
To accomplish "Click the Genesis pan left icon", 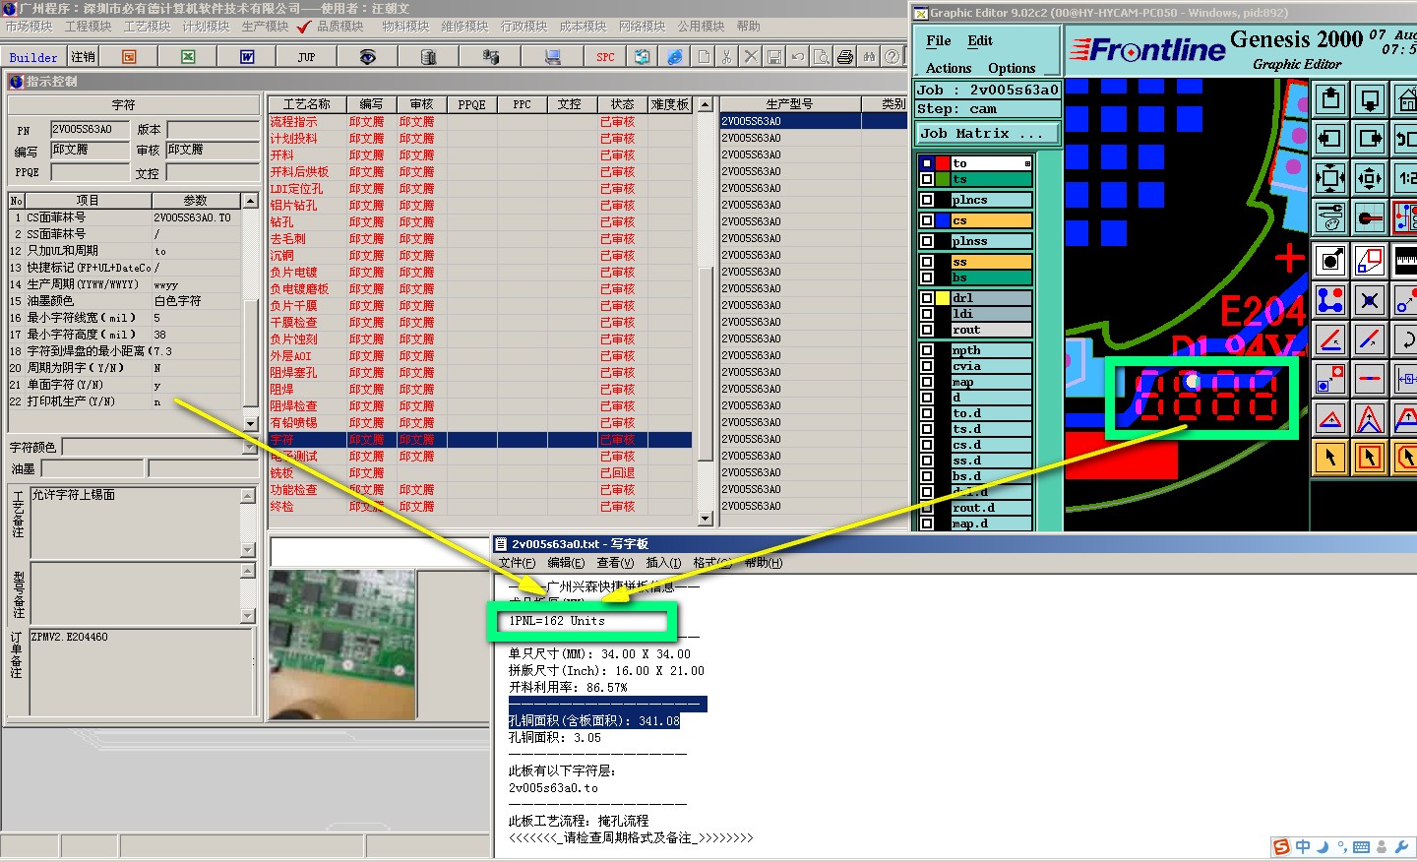I will 1331,139.
